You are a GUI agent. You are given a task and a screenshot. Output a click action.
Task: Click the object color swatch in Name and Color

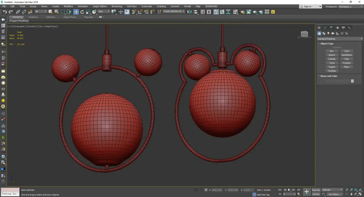tap(352, 81)
